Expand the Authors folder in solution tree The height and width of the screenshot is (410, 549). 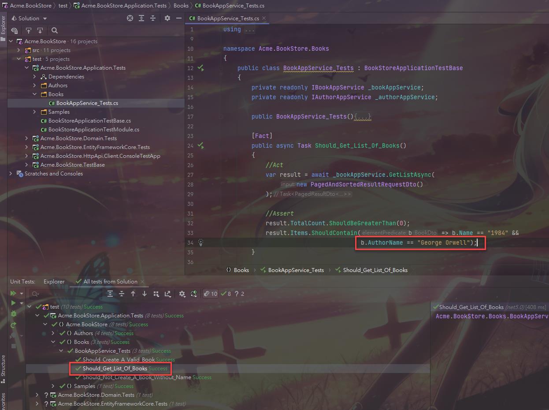[35, 86]
